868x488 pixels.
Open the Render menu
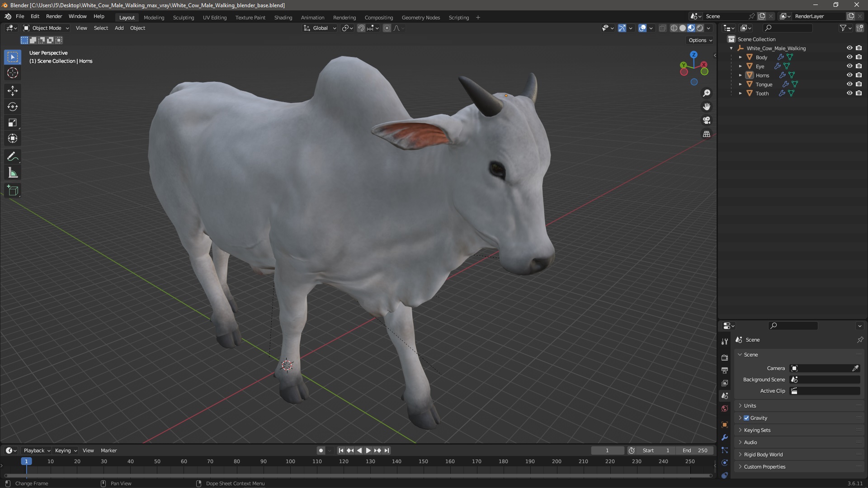54,16
